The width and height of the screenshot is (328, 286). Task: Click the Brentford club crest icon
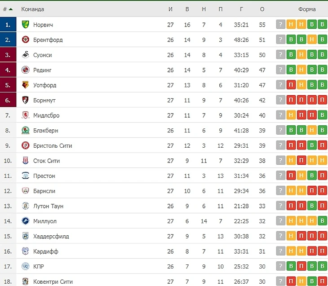coord(26,40)
